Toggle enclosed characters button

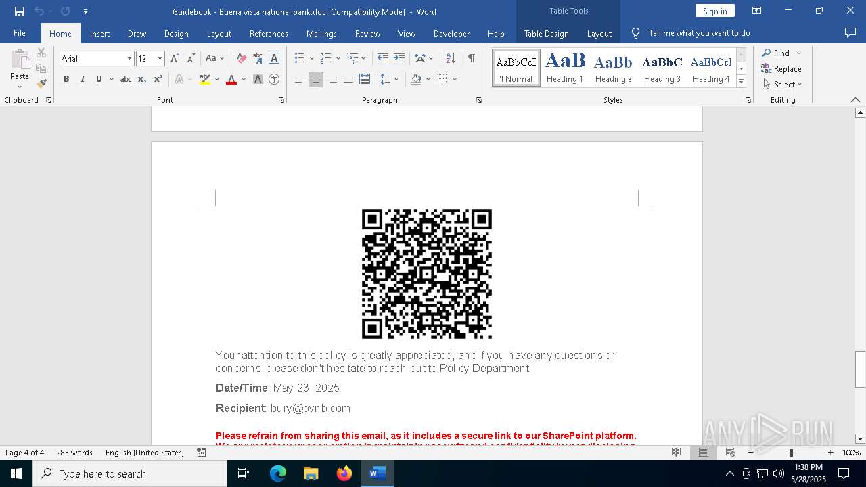[274, 79]
